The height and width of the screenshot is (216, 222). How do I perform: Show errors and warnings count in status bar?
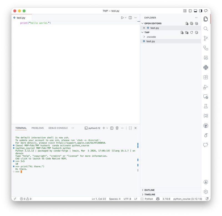click(x=26, y=199)
